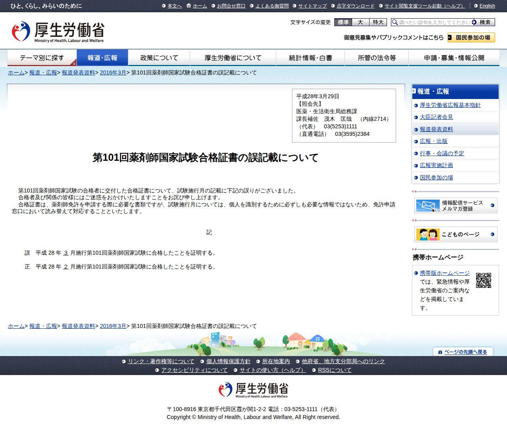This screenshot has height=440, width=507.
Task: Click the 直通電話 03(3595)2384 text
Action: coord(333,134)
